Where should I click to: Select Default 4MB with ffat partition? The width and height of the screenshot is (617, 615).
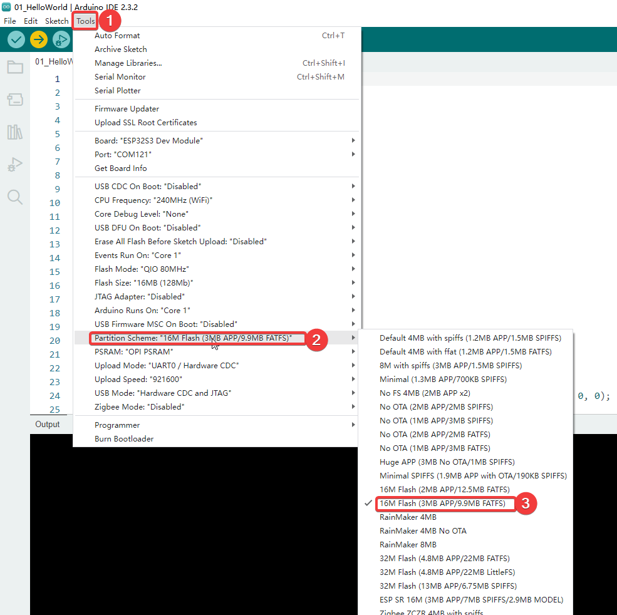tap(465, 351)
